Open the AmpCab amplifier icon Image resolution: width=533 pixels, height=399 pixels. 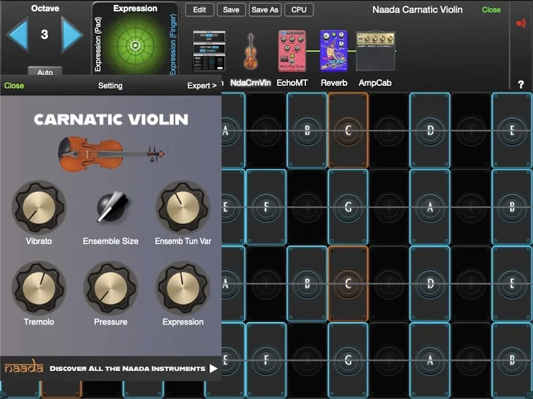[x=376, y=51]
